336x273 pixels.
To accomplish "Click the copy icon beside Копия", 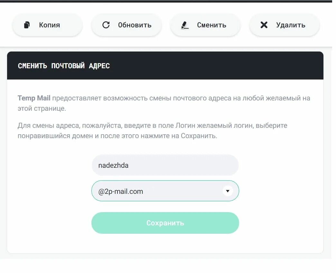I will tap(27, 25).
